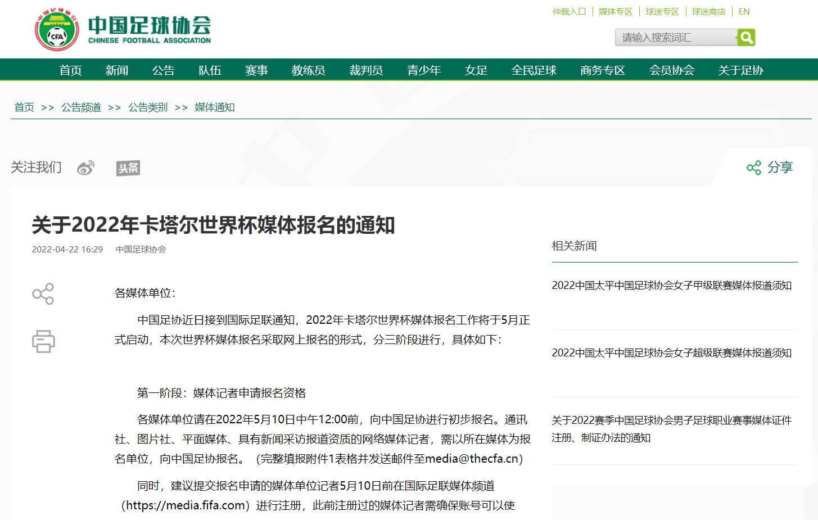Click the 媒体专区 top link
818x520 pixels.
point(616,11)
